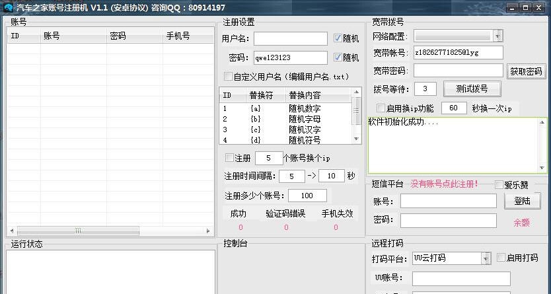
Task: Click the 秒换一次ip field showing 60
Action: 454,108
